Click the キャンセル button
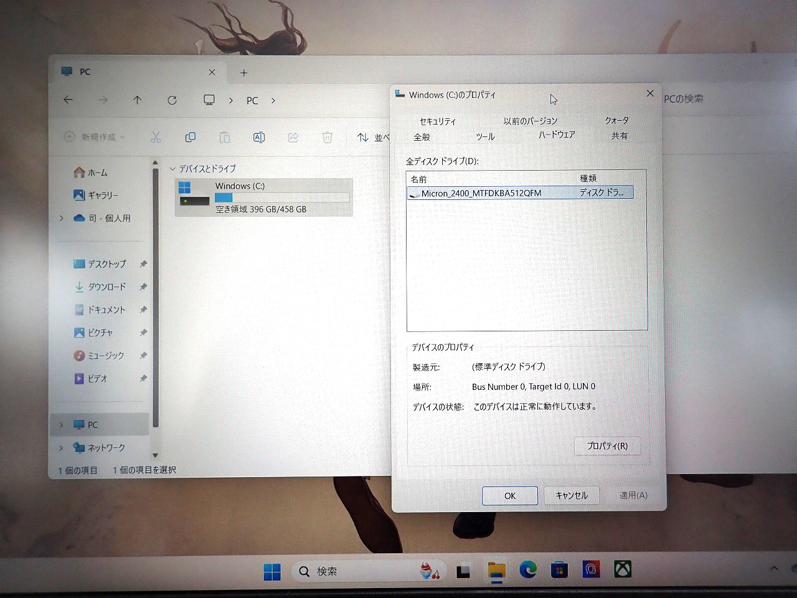 (x=572, y=495)
